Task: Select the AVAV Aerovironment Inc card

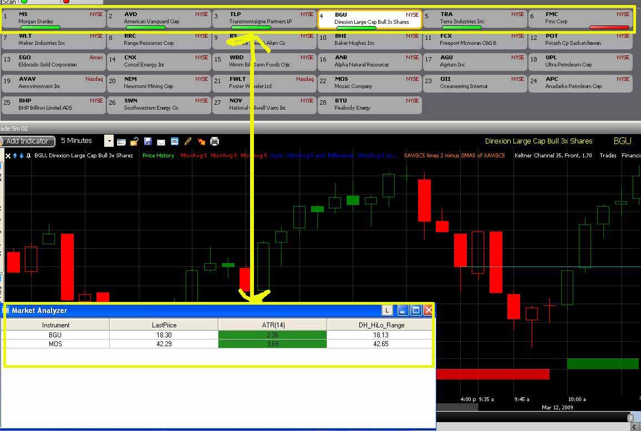Action: 54,83
